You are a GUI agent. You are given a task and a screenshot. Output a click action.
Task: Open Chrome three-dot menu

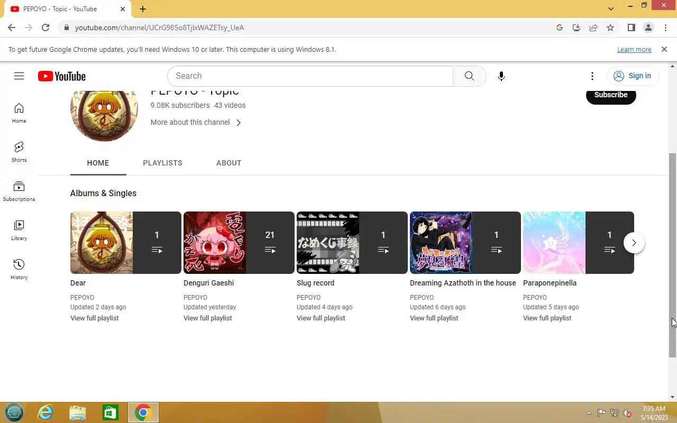[665, 27]
